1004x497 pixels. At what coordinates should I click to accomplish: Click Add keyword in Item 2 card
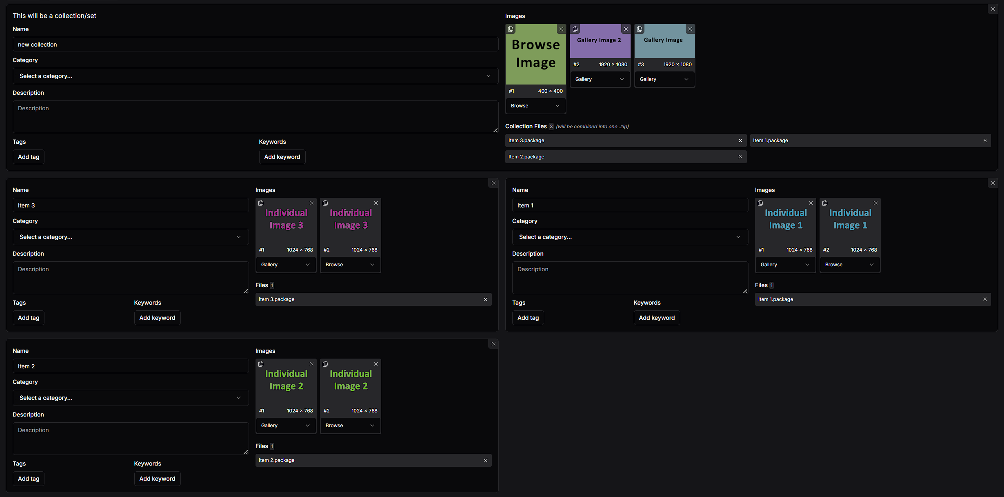click(x=157, y=479)
